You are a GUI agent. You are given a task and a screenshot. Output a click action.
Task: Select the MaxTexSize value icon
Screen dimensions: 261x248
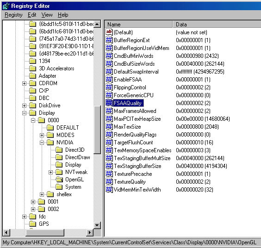point(109,127)
